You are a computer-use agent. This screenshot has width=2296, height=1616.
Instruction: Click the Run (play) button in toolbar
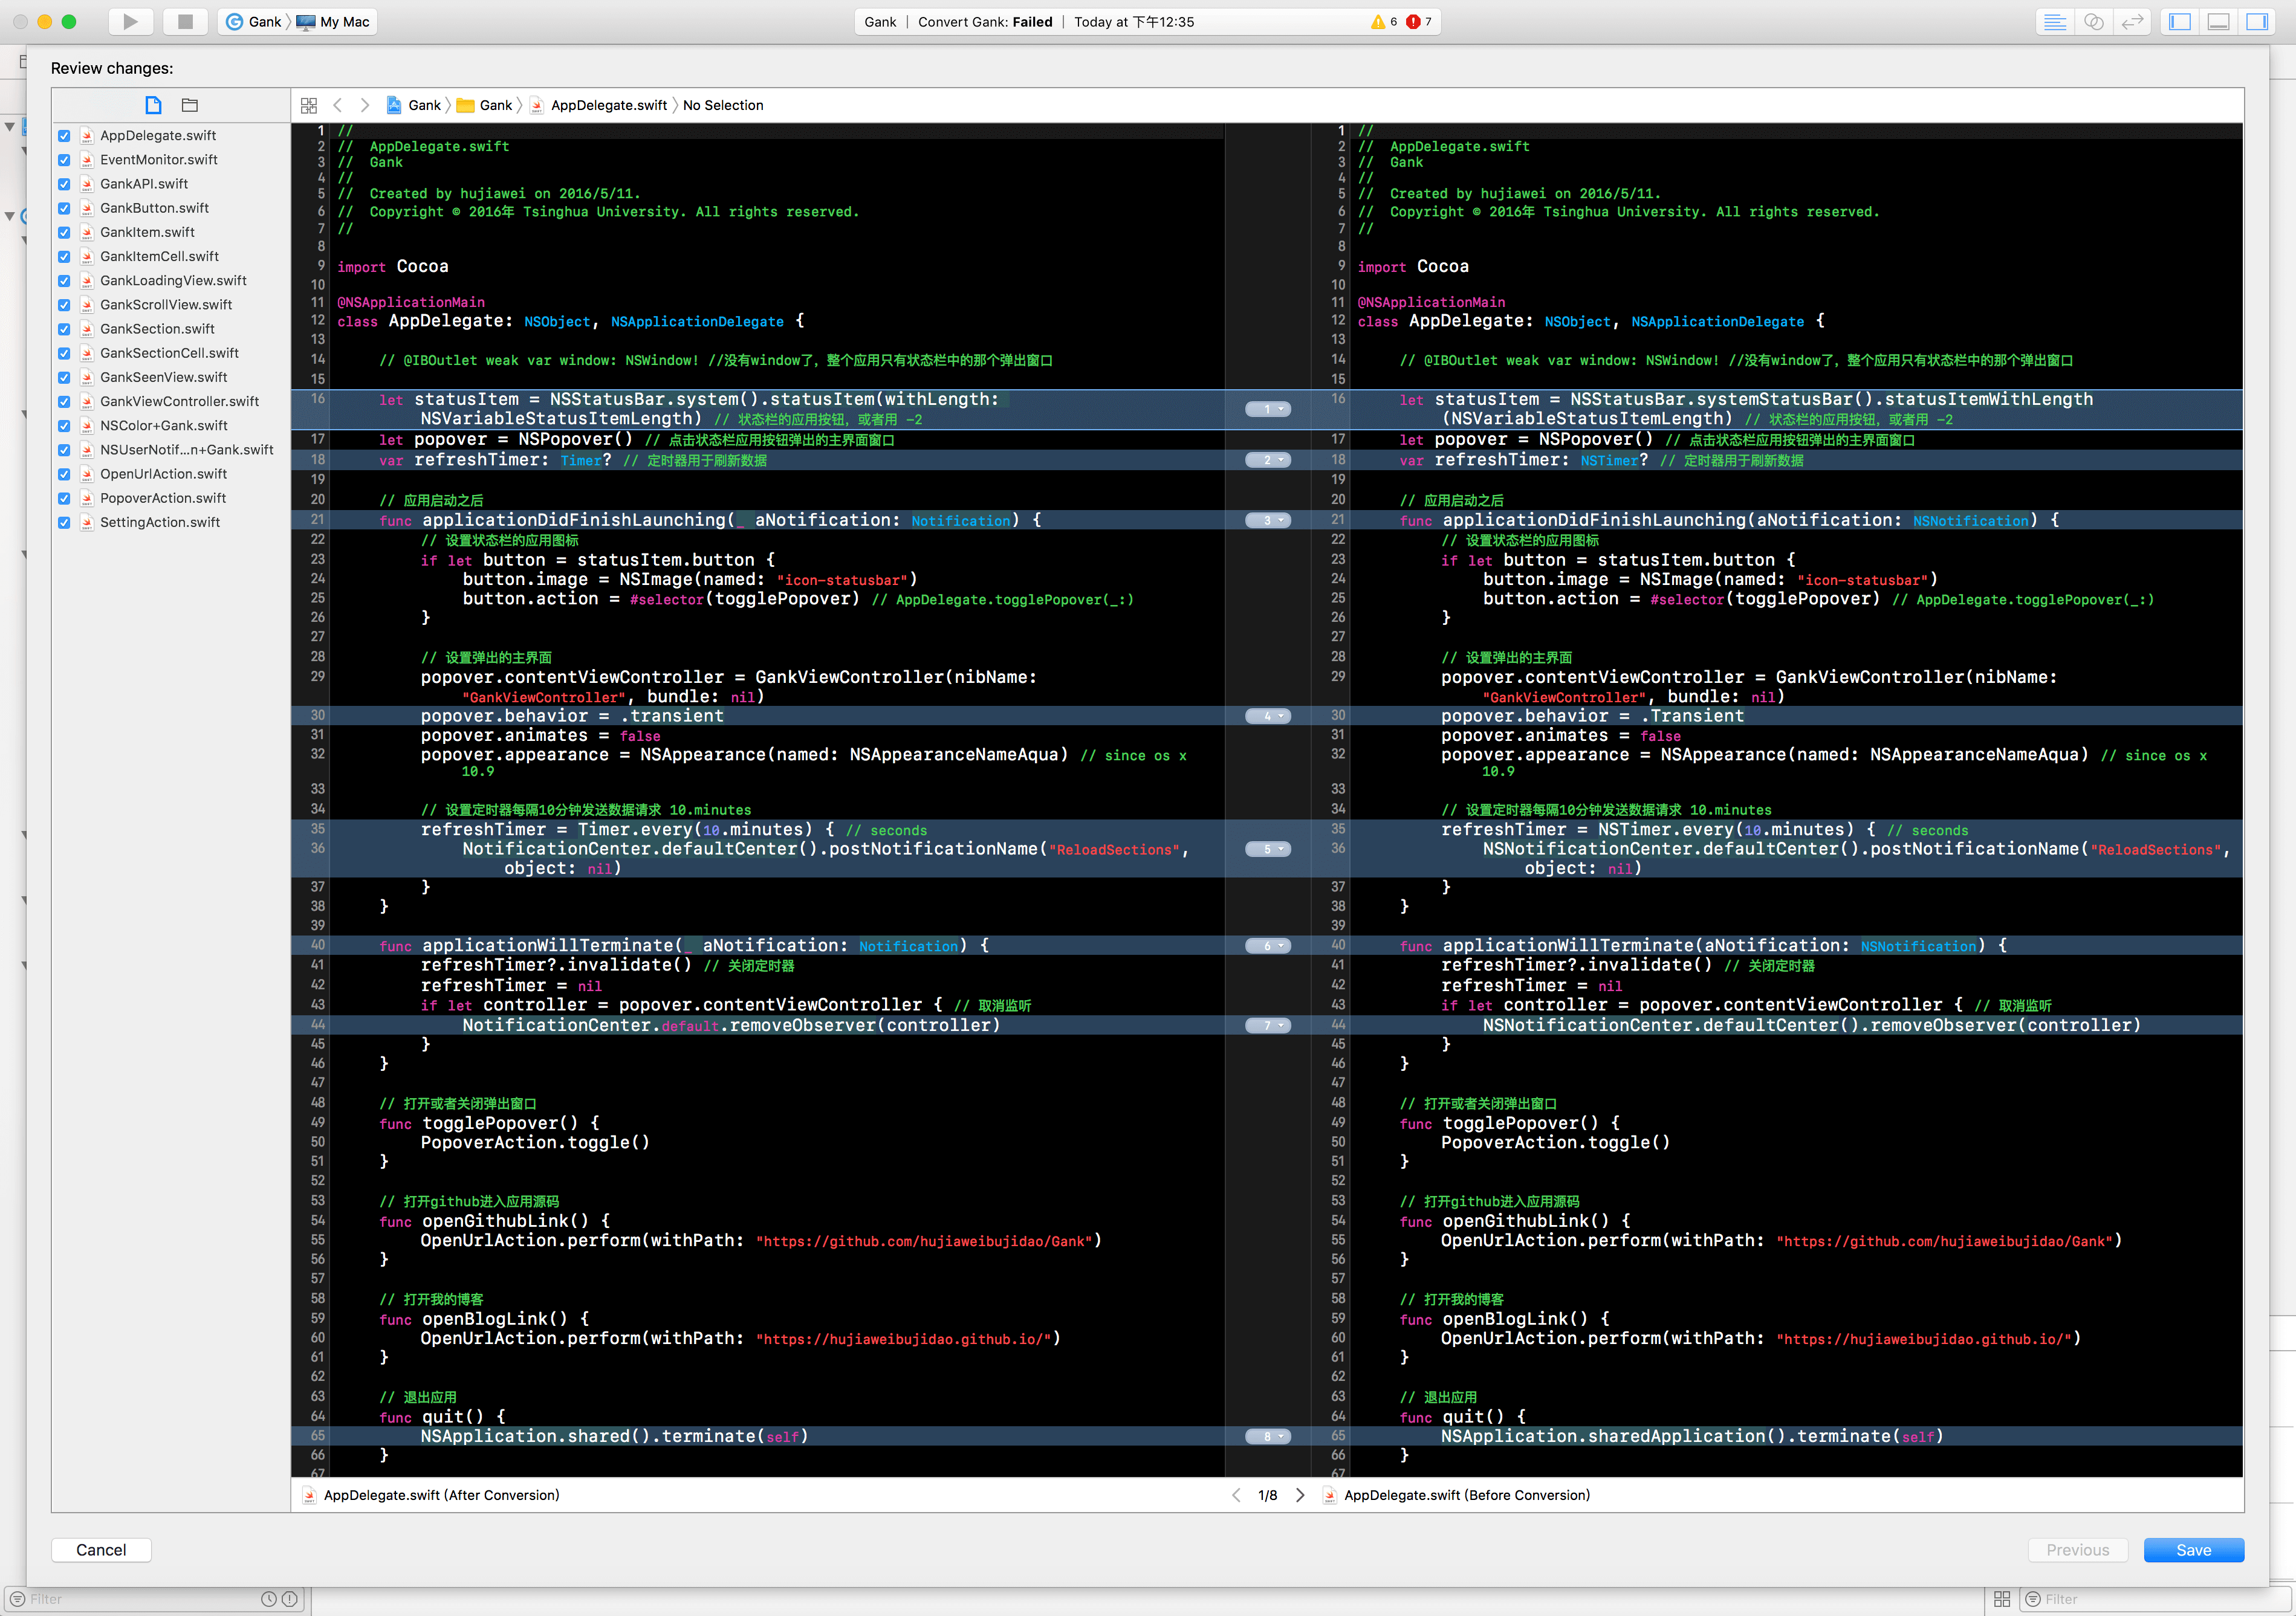(130, 21)
